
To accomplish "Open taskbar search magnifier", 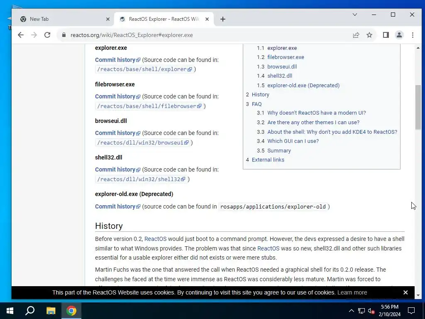I will click(30, 311).
